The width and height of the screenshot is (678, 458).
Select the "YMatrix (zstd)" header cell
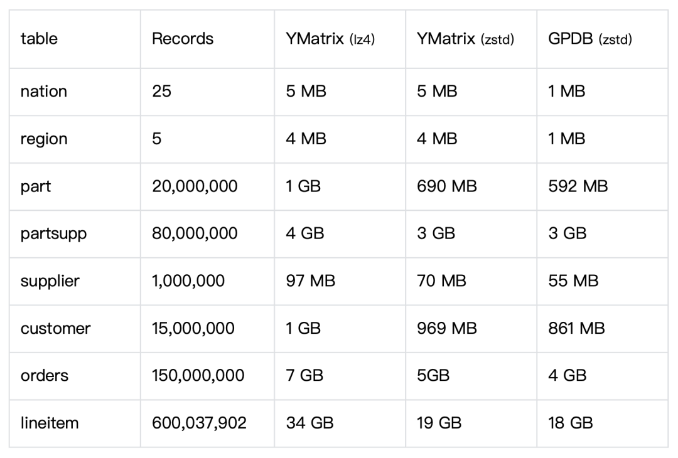pos(465,39)
